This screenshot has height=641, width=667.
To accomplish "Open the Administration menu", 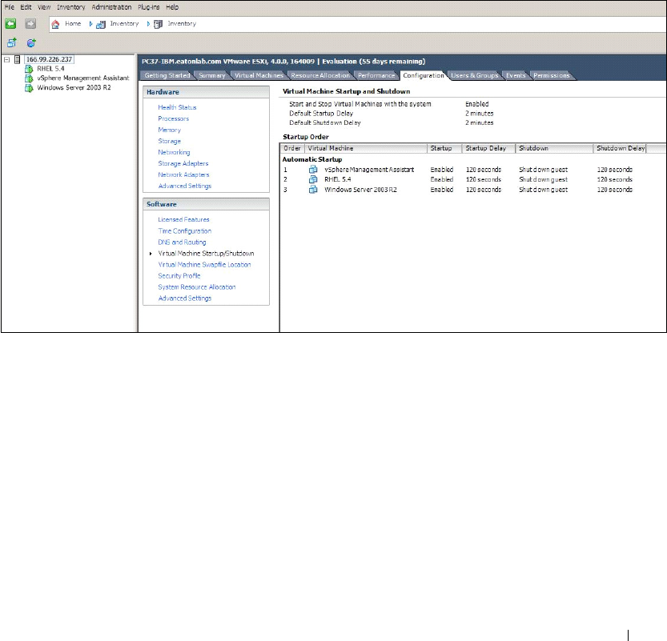I will (111, 6).
